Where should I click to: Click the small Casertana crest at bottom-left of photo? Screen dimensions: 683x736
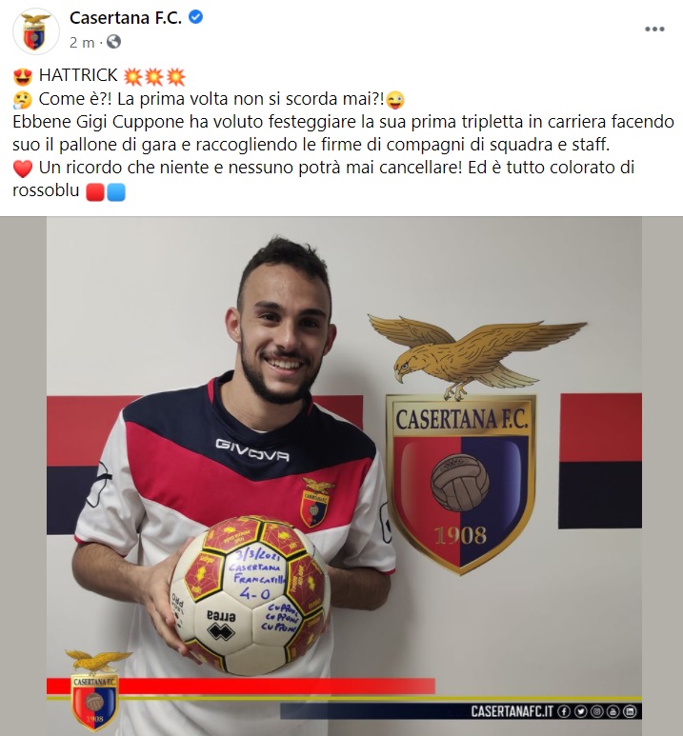point(95,690)
